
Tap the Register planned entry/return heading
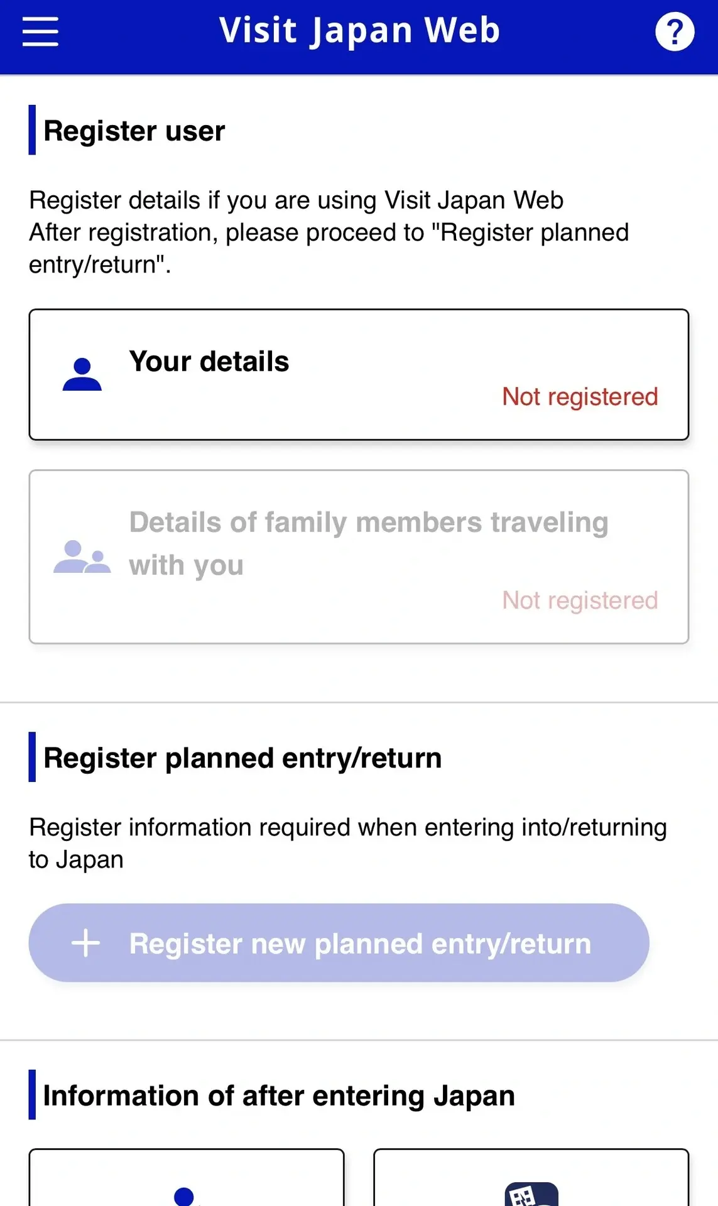tap(242, 758)
